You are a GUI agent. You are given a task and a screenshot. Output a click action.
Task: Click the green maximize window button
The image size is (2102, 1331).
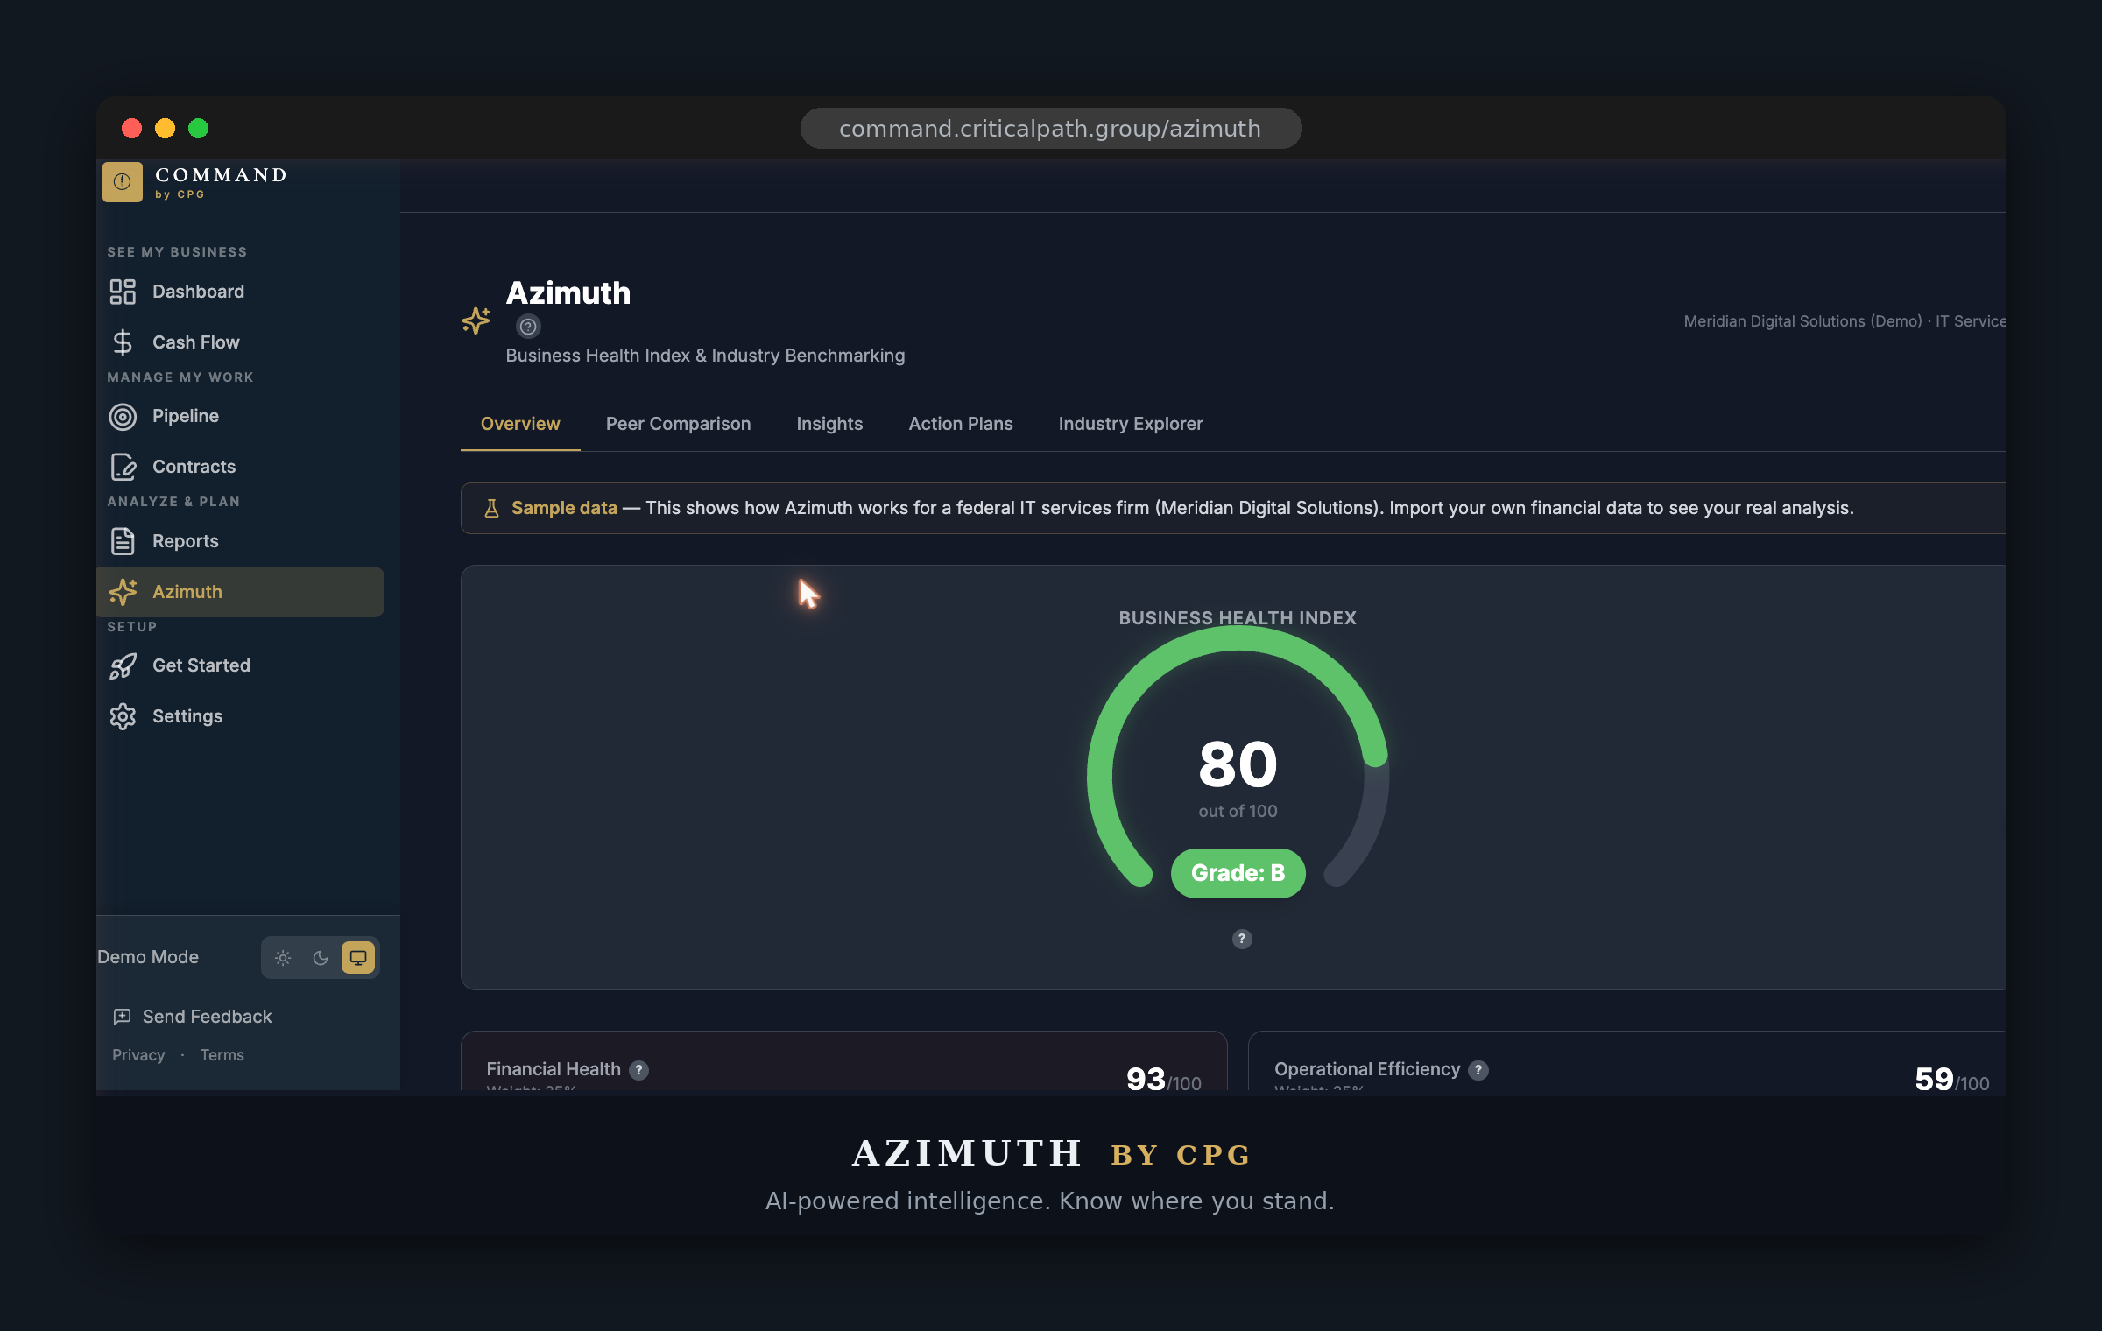(199, 129)
